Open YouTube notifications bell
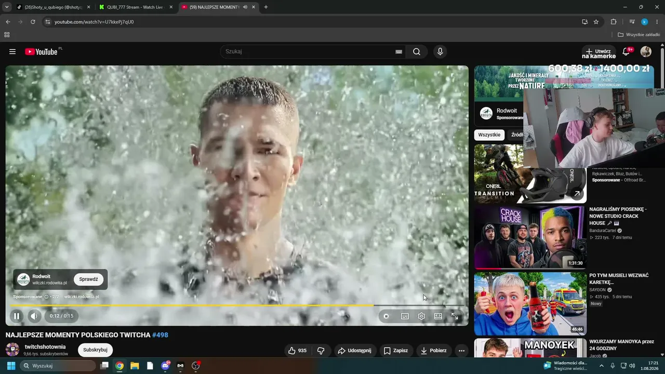 (626, 51)
